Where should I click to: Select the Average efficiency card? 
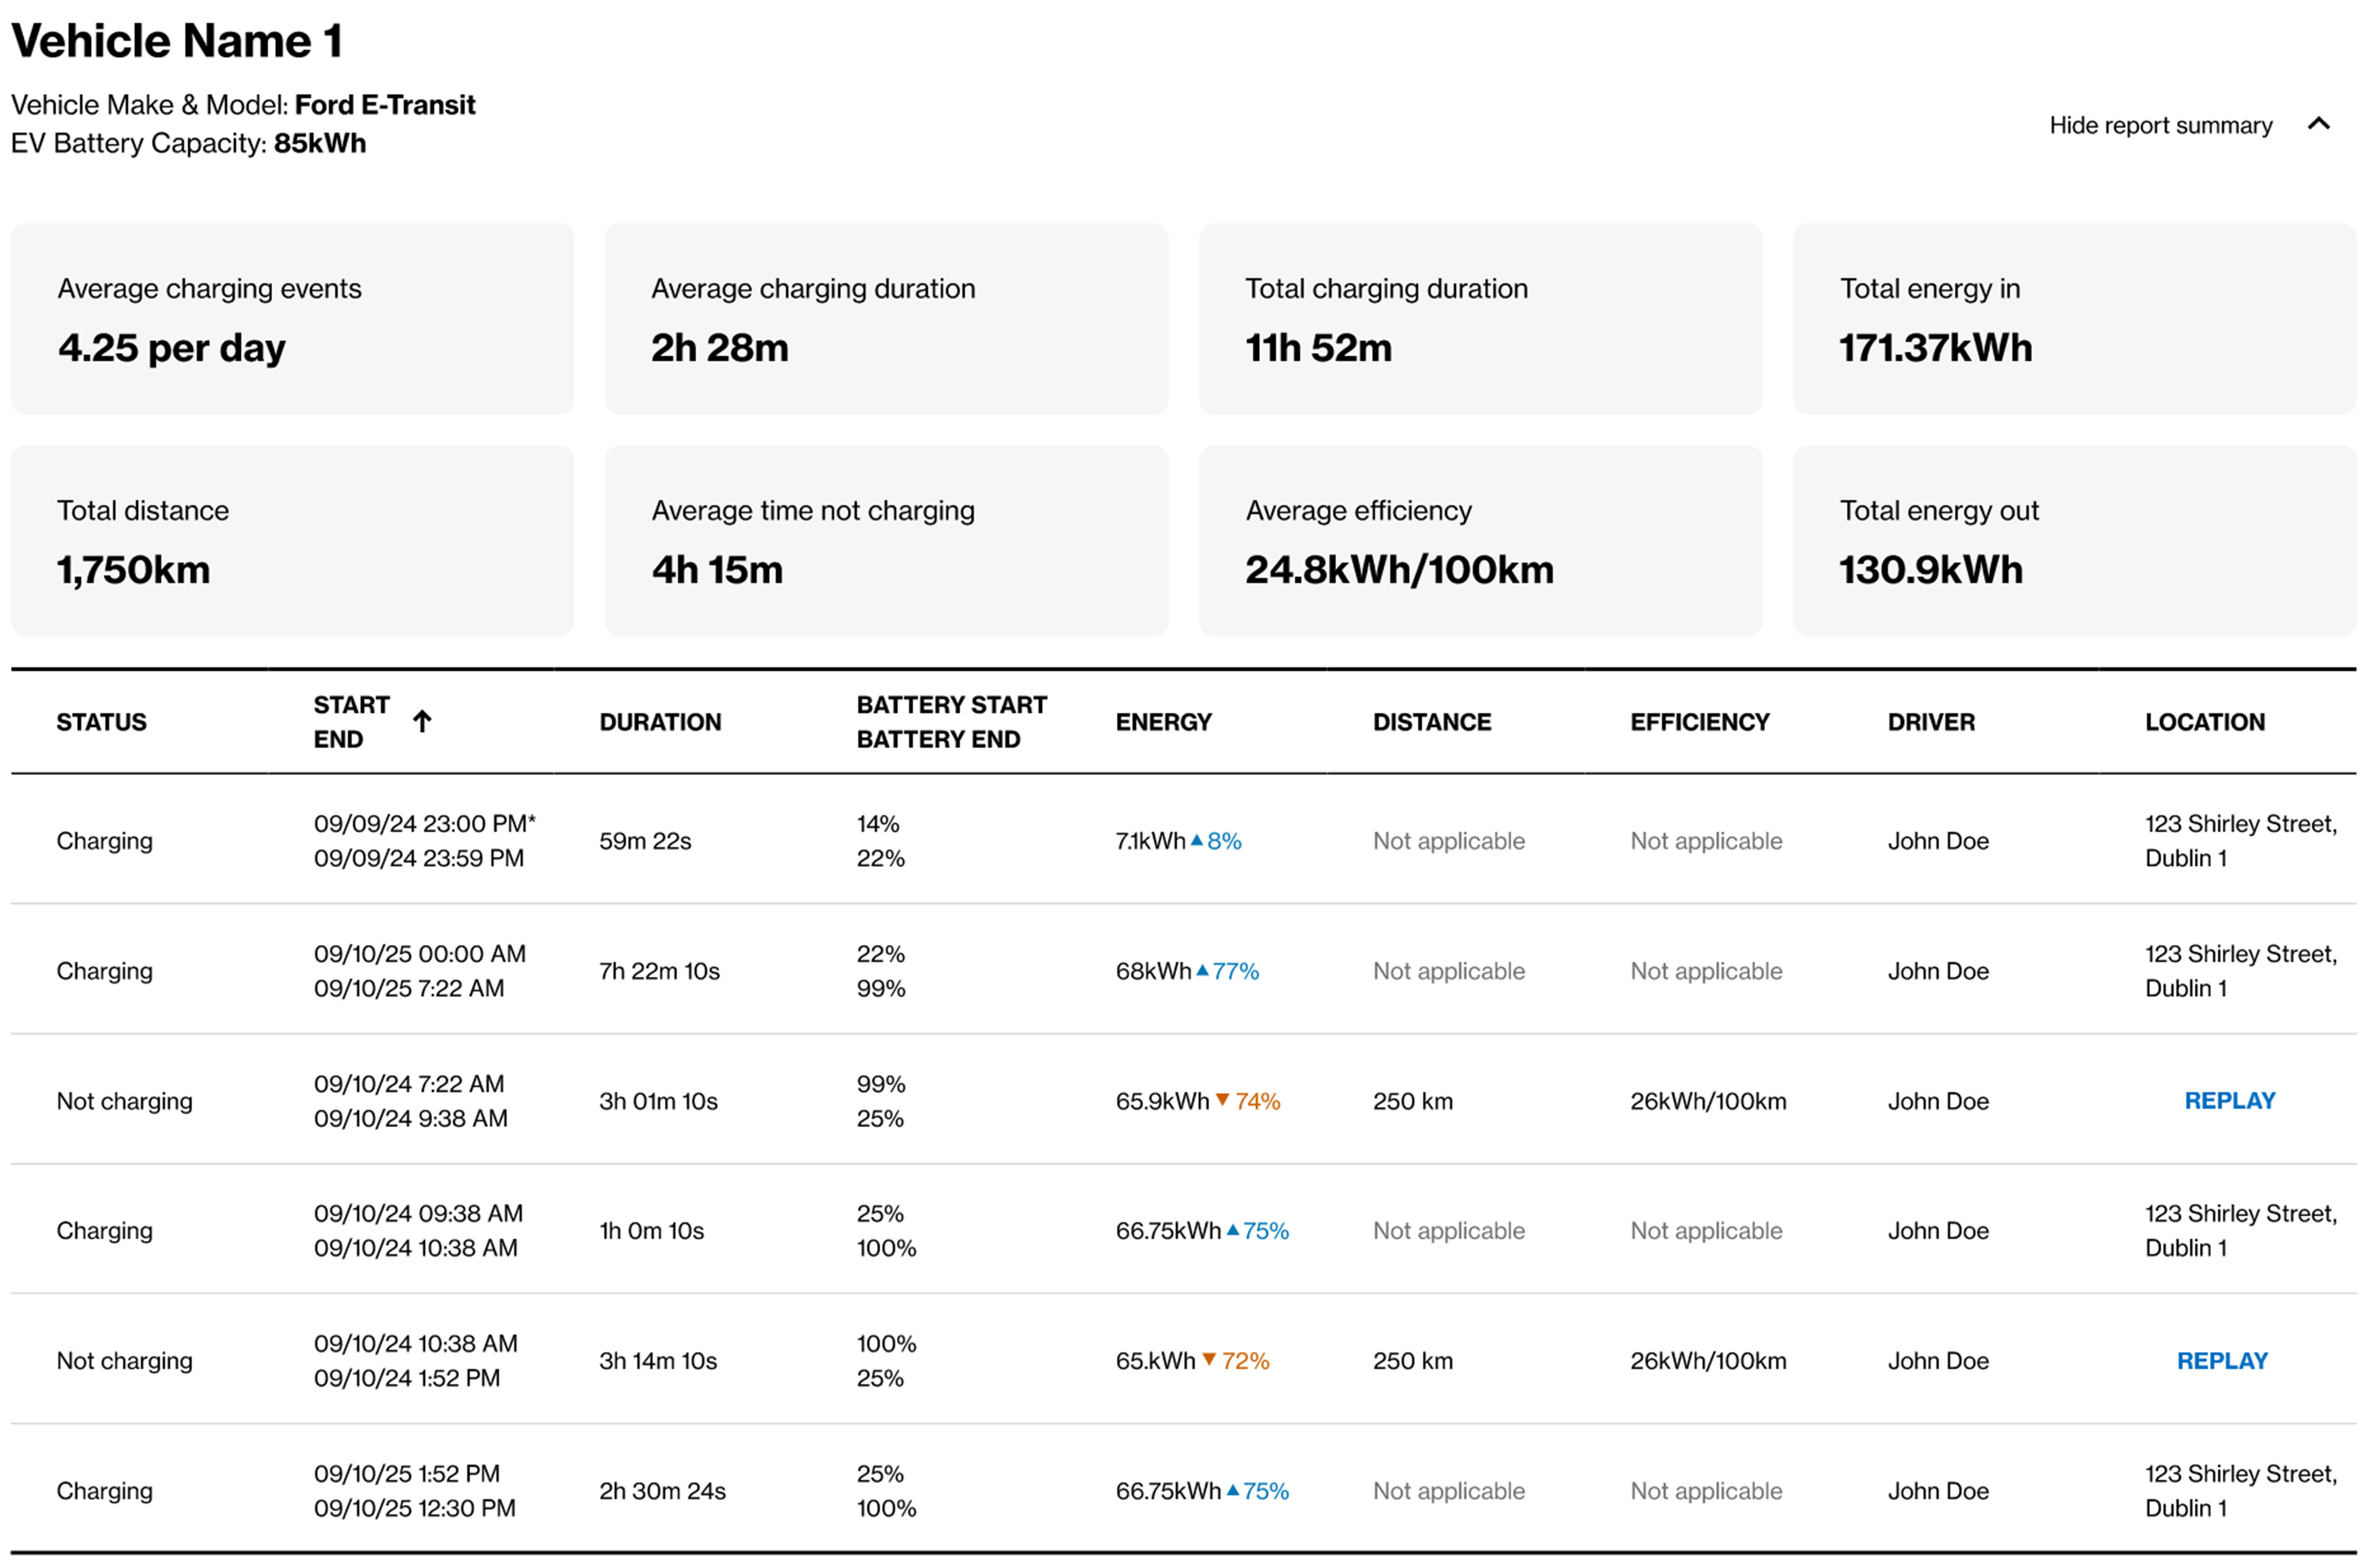1480,541
